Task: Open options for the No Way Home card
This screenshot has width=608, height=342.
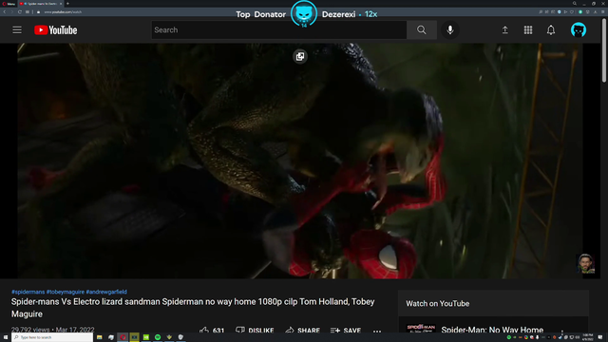Action: (561, 332)
